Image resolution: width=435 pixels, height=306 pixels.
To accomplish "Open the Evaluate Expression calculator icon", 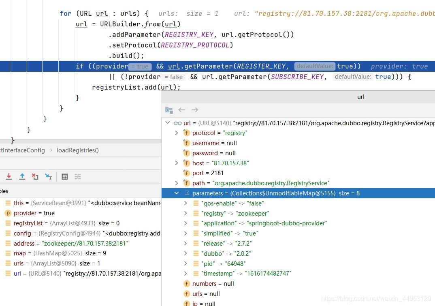I will [x=65, y=177].
